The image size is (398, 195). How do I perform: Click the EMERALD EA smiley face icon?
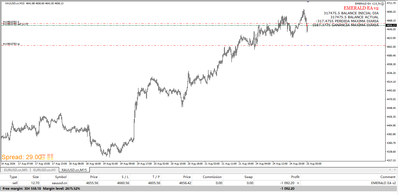(383, 4)
